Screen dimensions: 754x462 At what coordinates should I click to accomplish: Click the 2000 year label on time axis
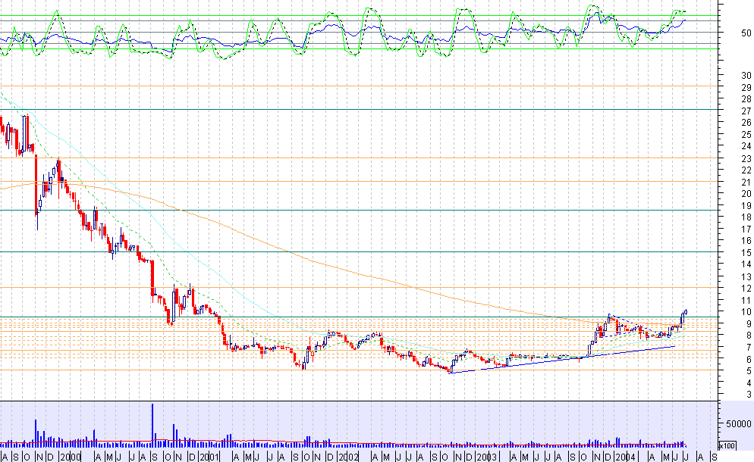pos(71,457)
